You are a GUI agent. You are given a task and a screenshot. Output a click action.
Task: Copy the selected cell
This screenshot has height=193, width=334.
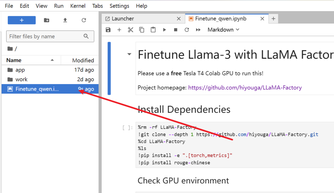tap(142, 30)
